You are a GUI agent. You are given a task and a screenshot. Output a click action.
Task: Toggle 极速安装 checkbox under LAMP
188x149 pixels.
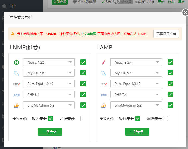click(138, 118)
